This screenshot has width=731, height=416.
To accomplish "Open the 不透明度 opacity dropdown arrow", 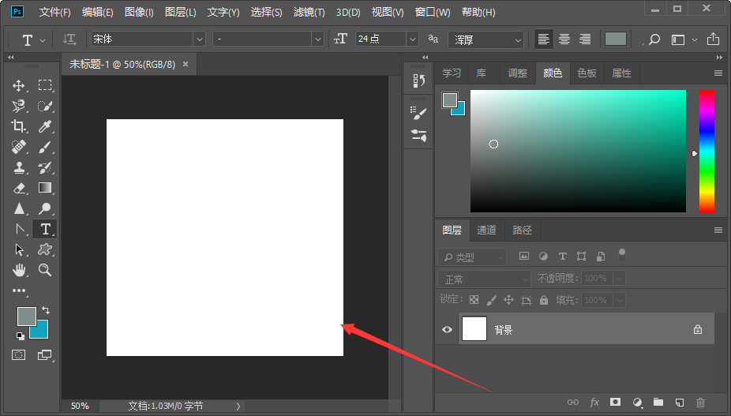I will click(619, 279).
